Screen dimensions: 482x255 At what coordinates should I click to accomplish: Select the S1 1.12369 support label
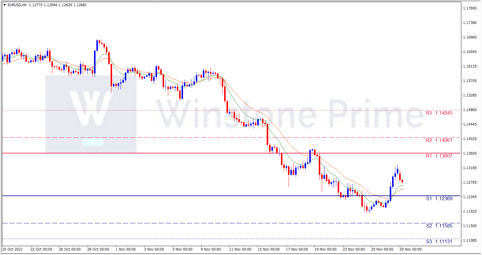point(439,199)
